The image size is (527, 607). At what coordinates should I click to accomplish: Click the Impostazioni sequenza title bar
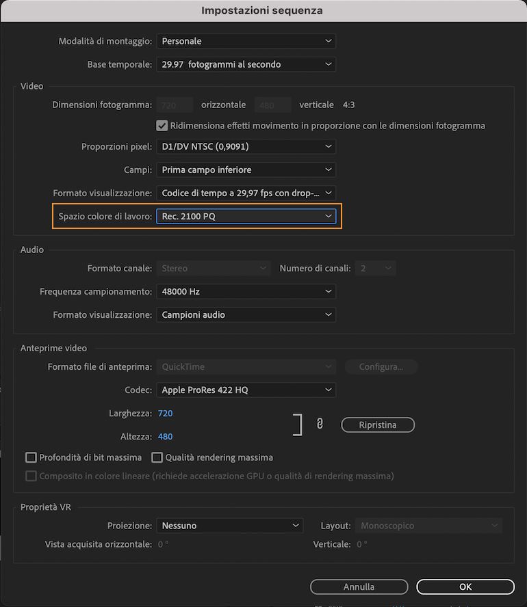point(263,10)
